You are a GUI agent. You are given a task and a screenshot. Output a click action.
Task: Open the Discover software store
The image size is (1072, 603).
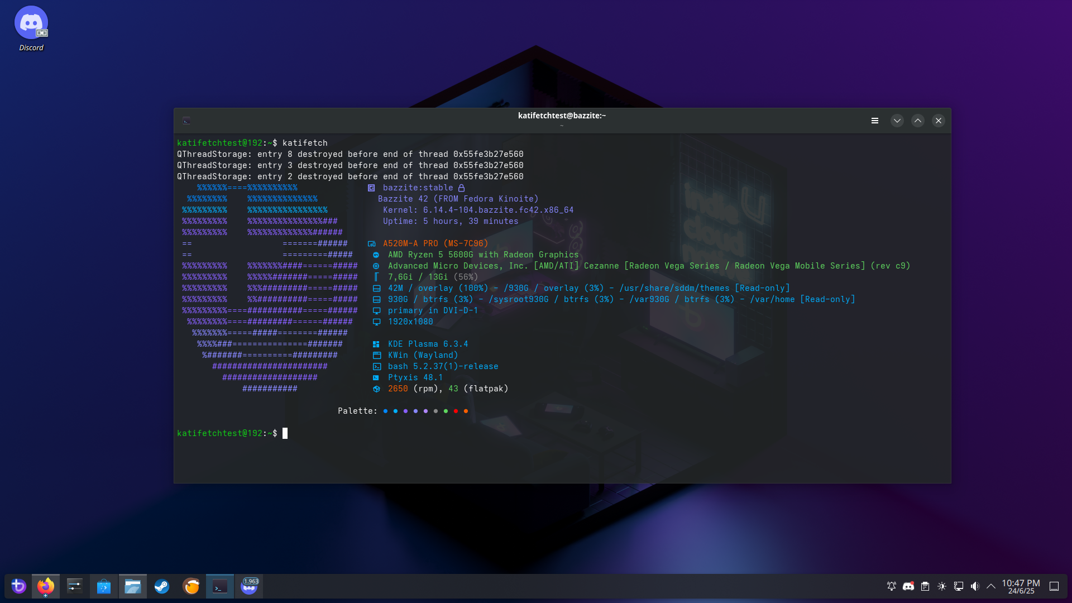(x=103, y=586)
